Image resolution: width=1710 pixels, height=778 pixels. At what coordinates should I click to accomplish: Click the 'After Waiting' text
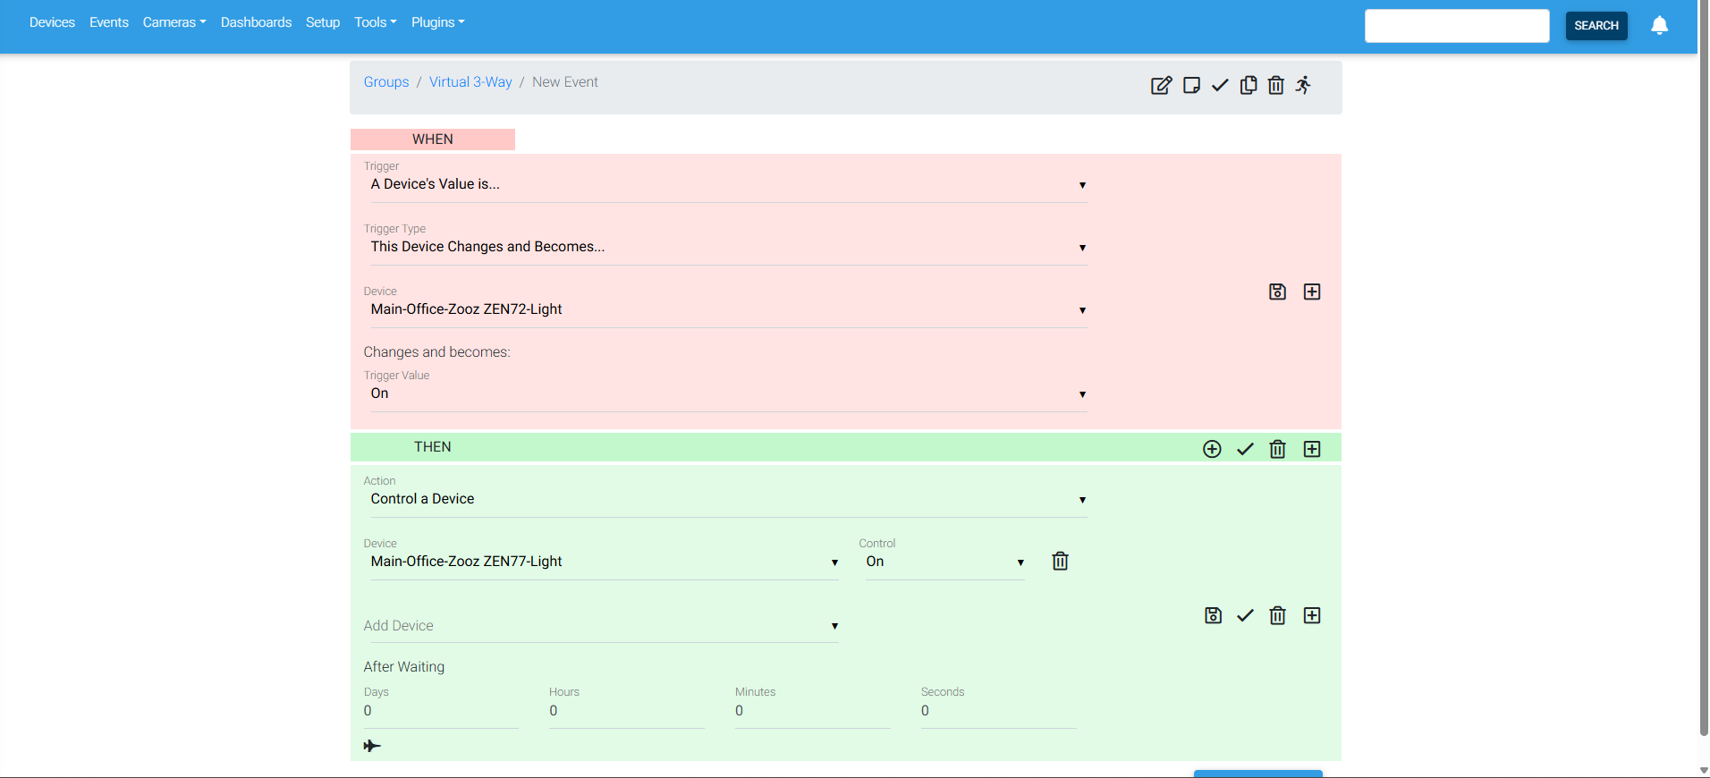pyautogui.click(x=404, y=667)
